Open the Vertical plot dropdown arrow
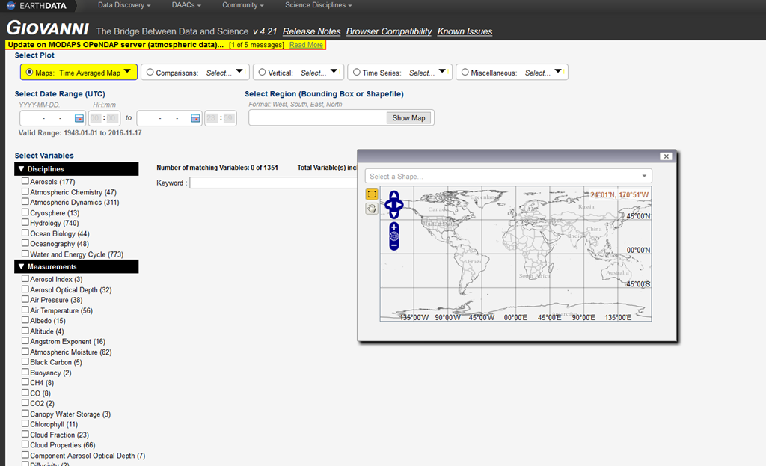The width and height of the screenshot is (766, 466). coord(334,71)
